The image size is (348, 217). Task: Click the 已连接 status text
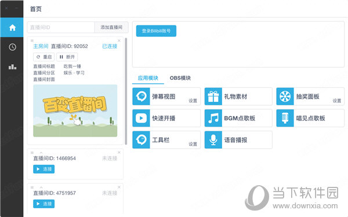(x=110, y=46)
